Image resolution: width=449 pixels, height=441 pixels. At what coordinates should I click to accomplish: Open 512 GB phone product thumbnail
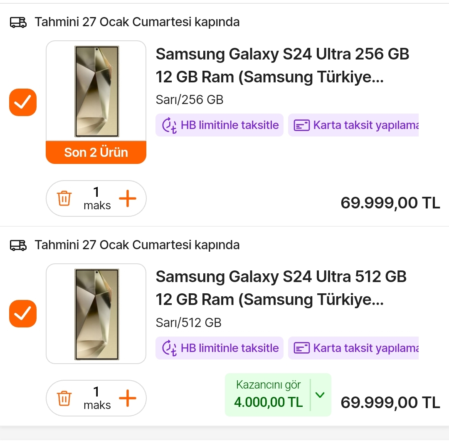[96, 314]
